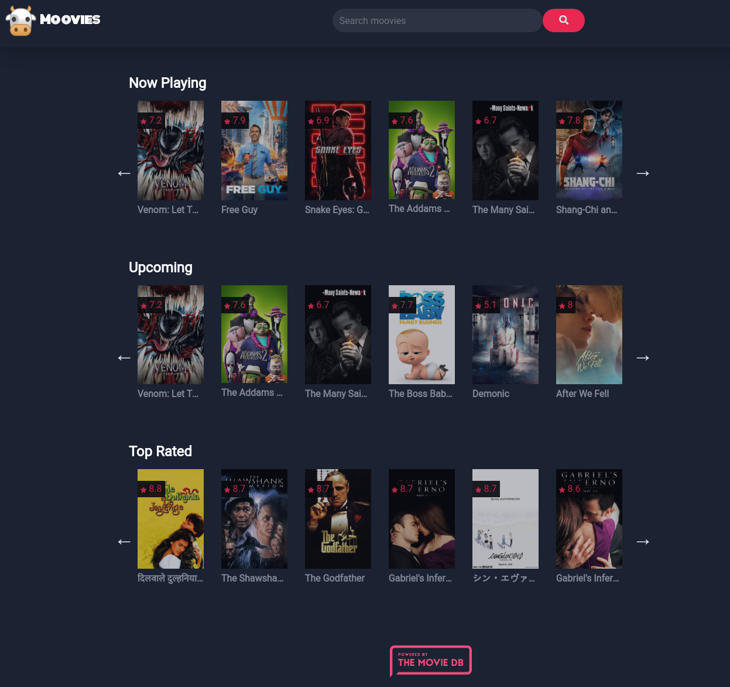Click the 'Free Guy' title link
This screenshot has width=730, height=687.
point(239,210)
